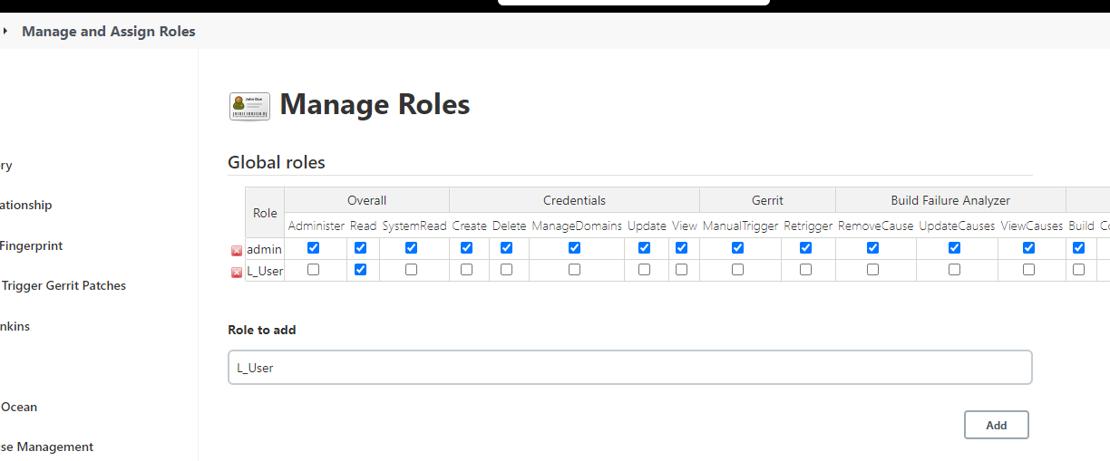Disable SystemRead for the admin role
Image resolution: width=1110 pixels, height=461 pixels.
412,248
